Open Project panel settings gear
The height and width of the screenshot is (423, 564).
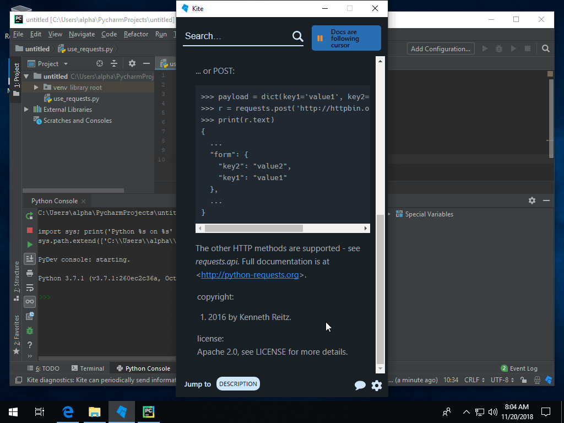132,64
